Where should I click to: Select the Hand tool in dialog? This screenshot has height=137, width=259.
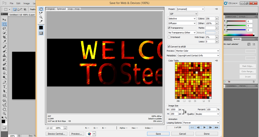point(41,9)
